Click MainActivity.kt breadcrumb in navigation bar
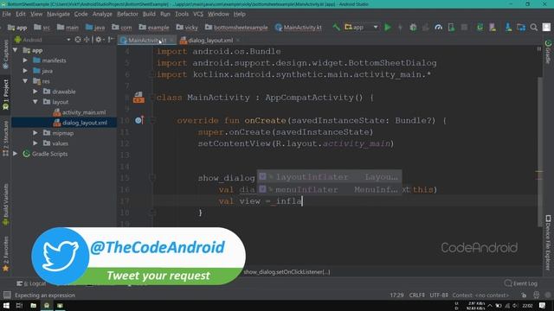The image size is (554, 311). (299, 27)
